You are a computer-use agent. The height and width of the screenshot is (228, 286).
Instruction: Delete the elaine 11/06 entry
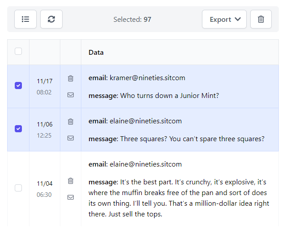[71, 122]
